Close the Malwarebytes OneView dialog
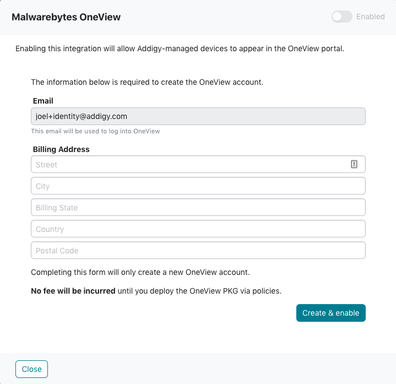The height and width of the screenshot is (384, 396). [x=31, y=369]
